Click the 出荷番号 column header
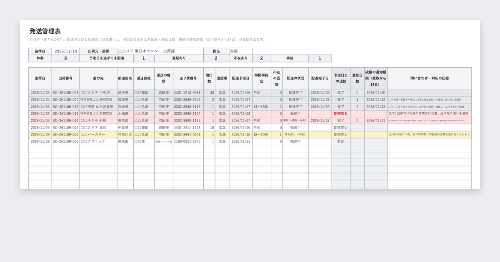Viewport: 500px width, 262px height. (x=66, y=78)
